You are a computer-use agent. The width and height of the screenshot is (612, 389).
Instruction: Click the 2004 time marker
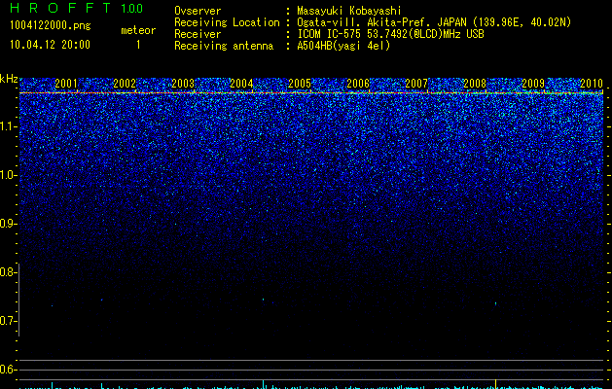click(x=241, y=83)
